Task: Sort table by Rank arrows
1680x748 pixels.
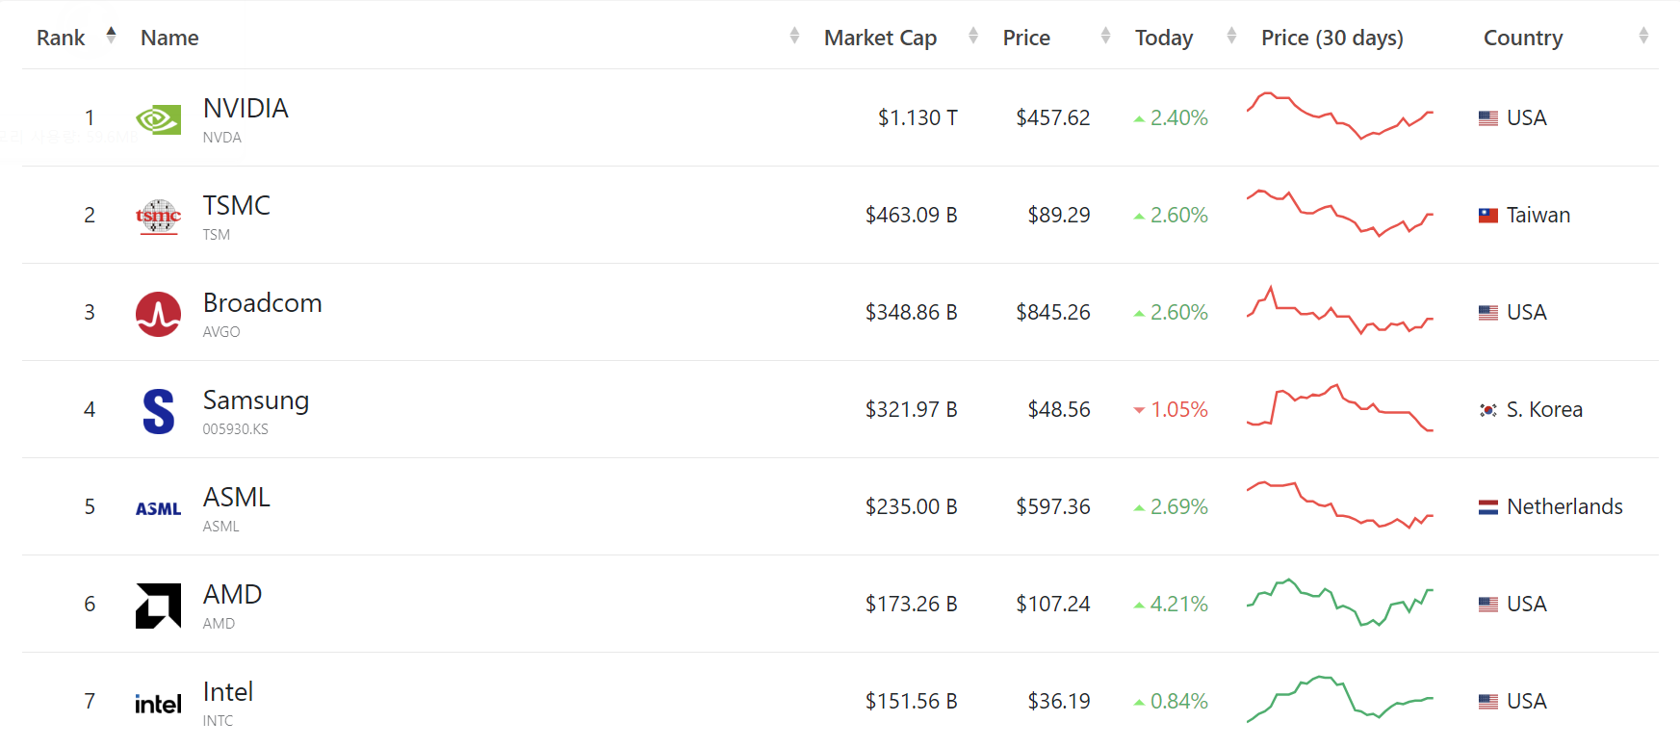Action: tap(112, 36)
